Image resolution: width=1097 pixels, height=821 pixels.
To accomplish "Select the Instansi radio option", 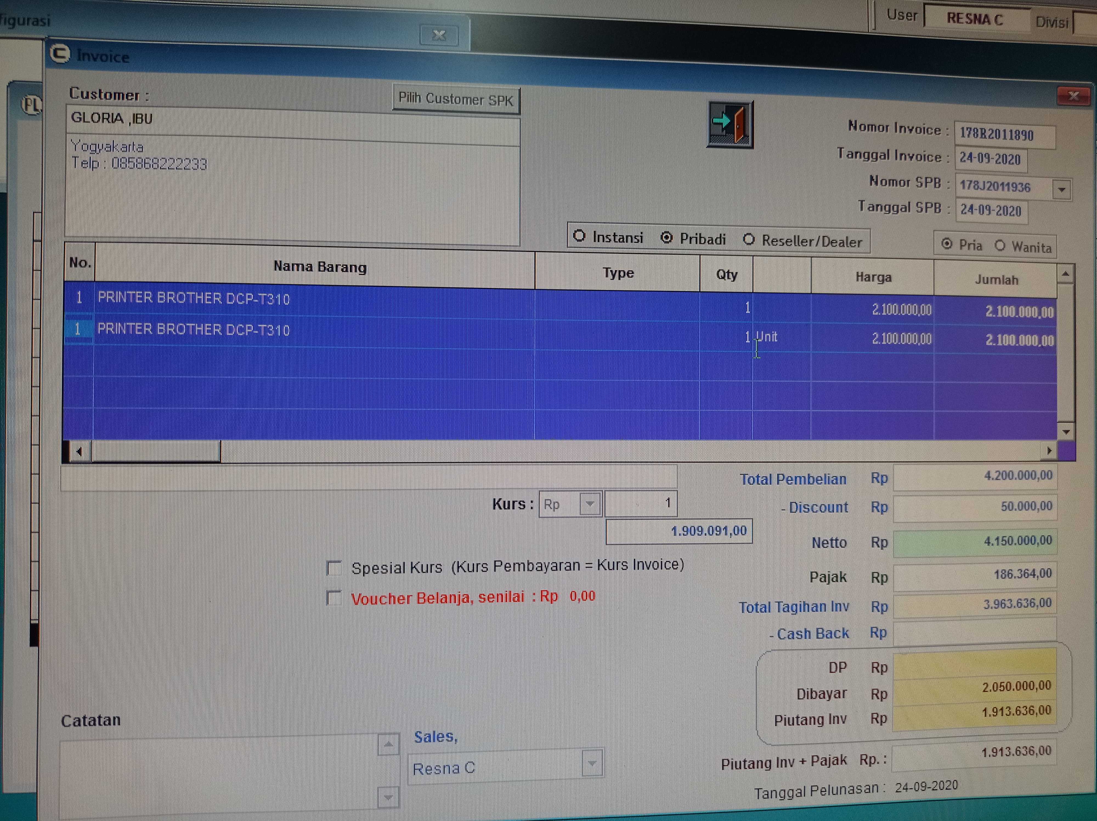I will (579, 236).
